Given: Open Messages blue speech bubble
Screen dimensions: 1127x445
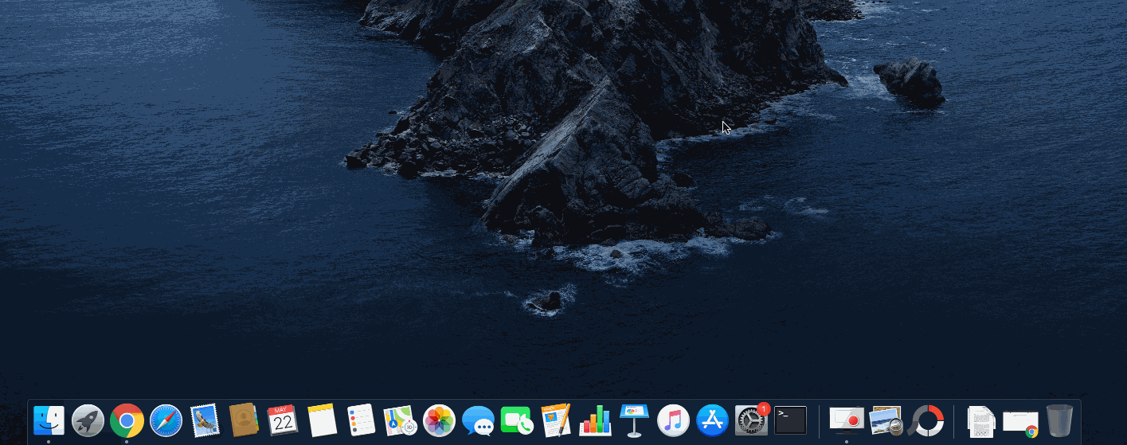Looking at the screenshot, I should click(x=478, y=420).
